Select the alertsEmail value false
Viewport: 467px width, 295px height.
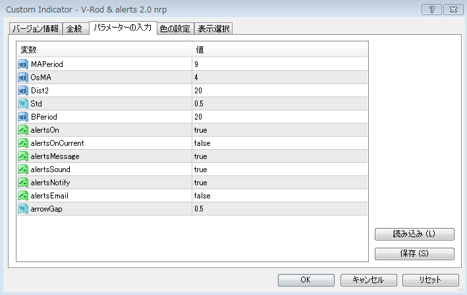pyautogui.click(x=202, y=196)
